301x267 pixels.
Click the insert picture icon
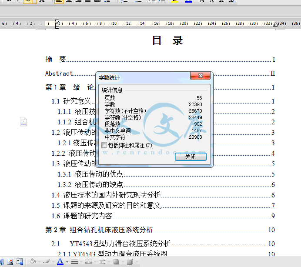click(x=10, y=262)
